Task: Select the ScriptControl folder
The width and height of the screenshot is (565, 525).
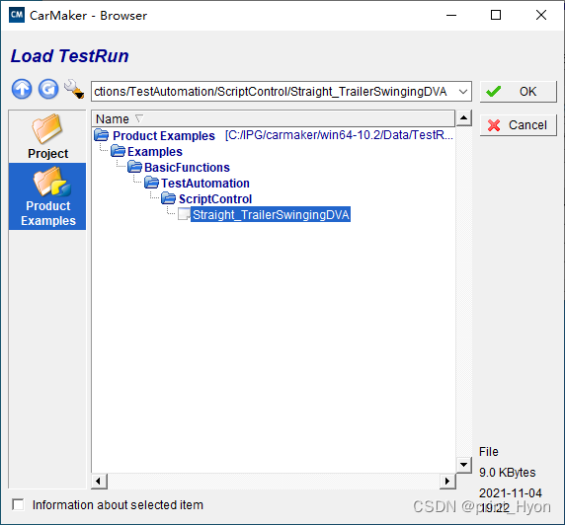Action: pos(215,198)
